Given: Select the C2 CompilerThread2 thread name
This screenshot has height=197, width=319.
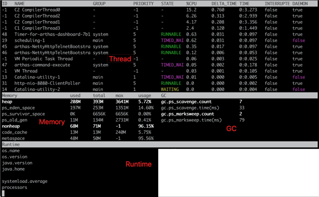Looking at the screenshot, I should point(37,16).
